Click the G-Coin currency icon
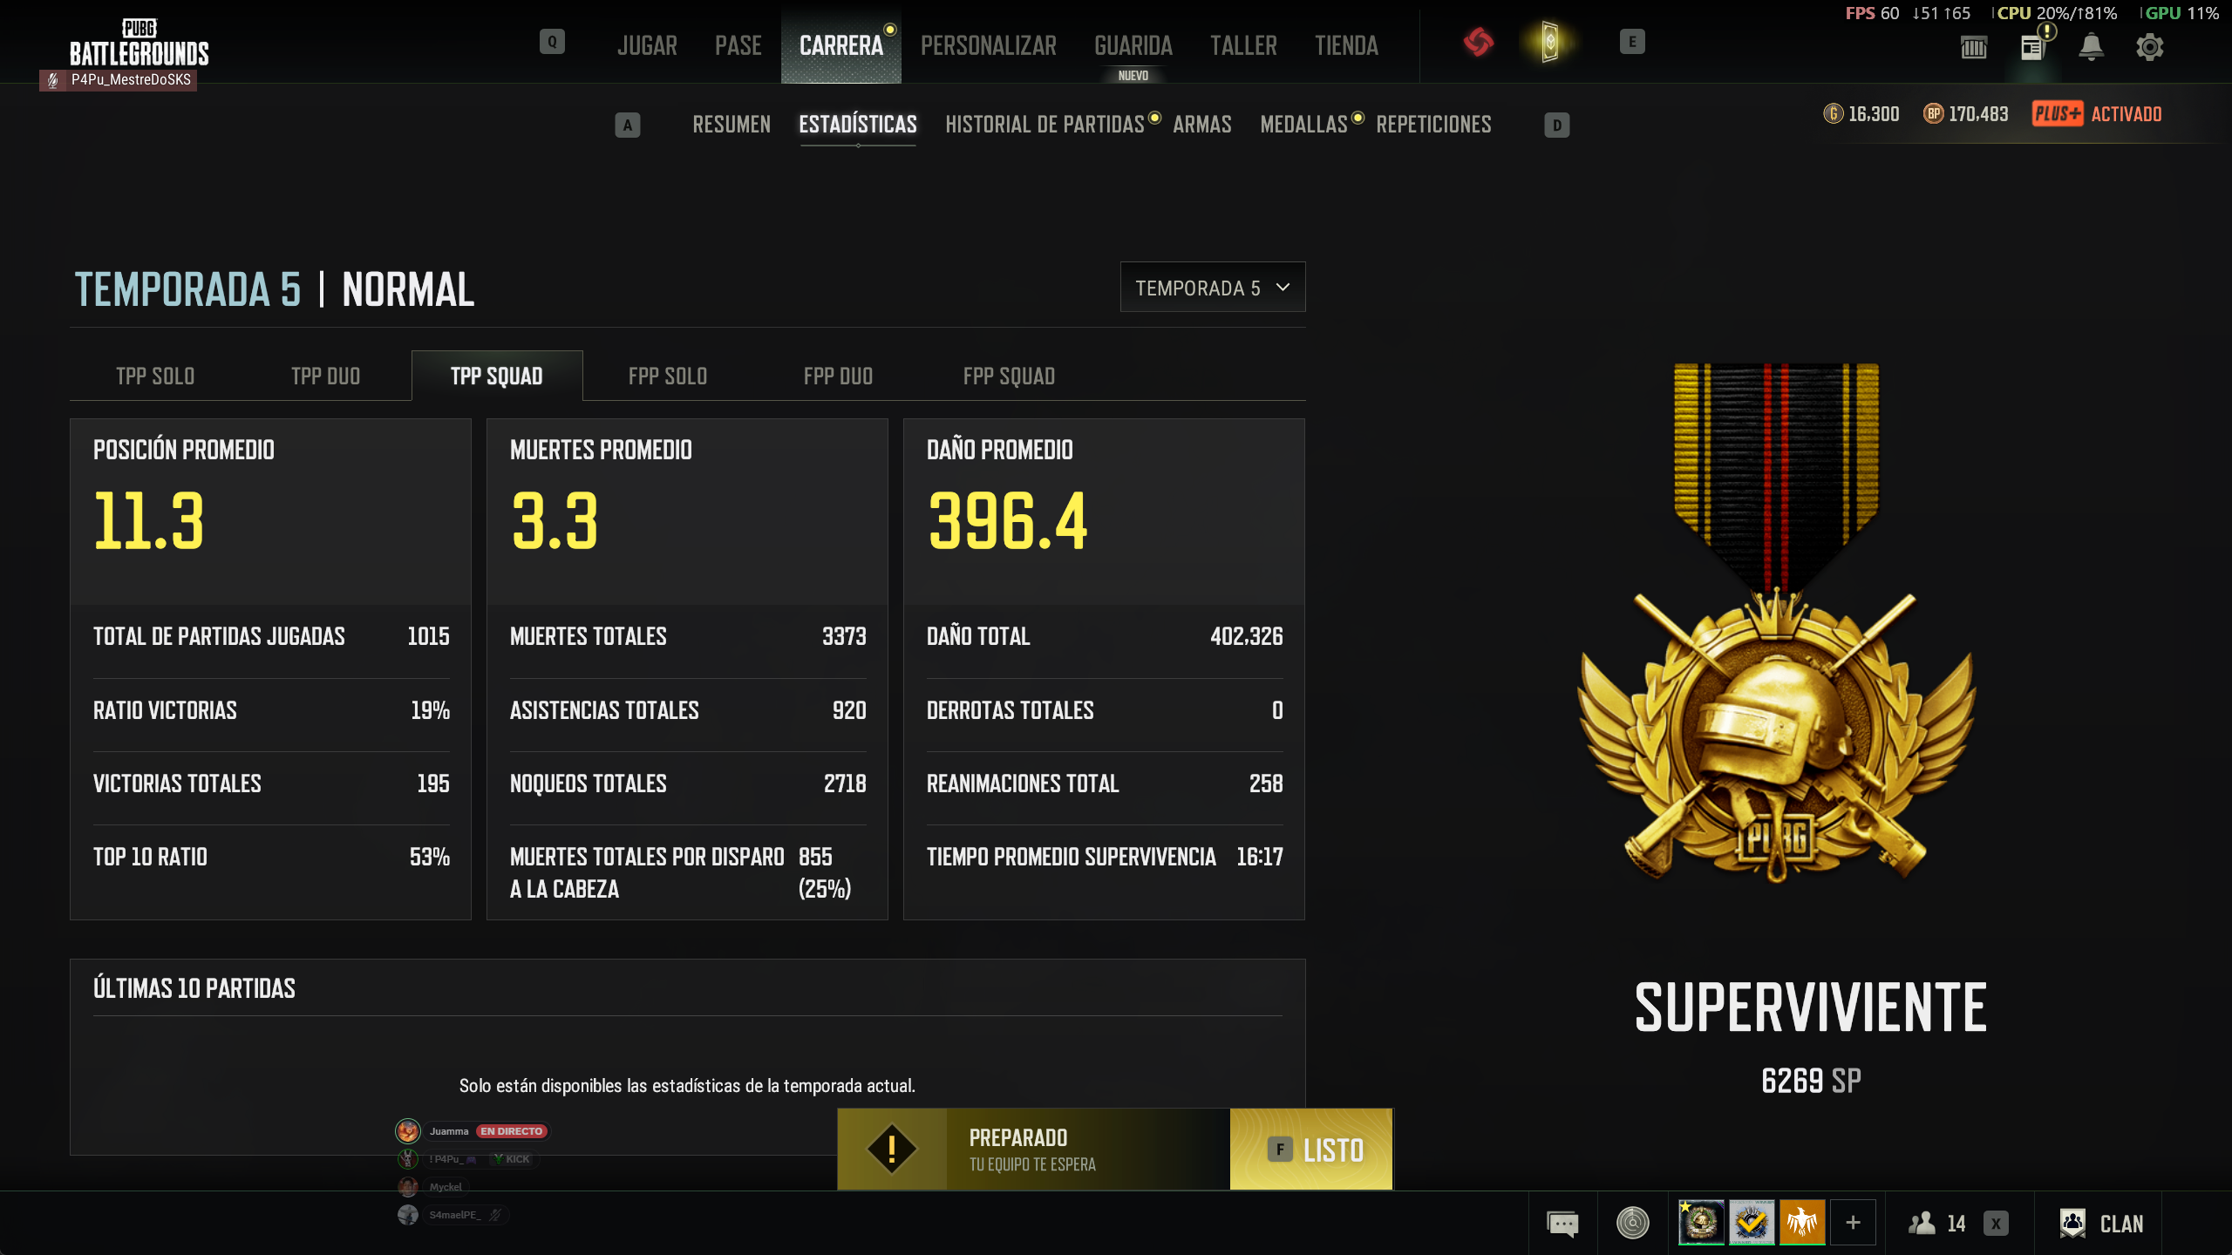 click(1834, 113)
